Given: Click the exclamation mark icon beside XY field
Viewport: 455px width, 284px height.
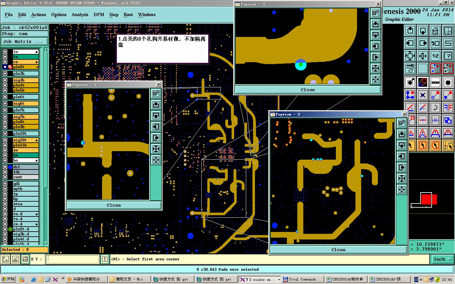Looking at the screenshot, I should [x=105, y=259].
